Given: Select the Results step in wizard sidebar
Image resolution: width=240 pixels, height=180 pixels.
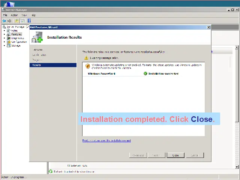Looking at the screenshot, I should coord(53,65).
